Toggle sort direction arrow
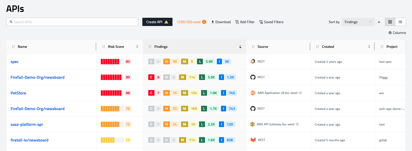The width and height of the screenshot is (412, 151). click(379, 22)
